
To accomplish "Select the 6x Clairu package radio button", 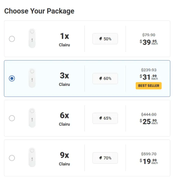I will (x=12, y=118).
